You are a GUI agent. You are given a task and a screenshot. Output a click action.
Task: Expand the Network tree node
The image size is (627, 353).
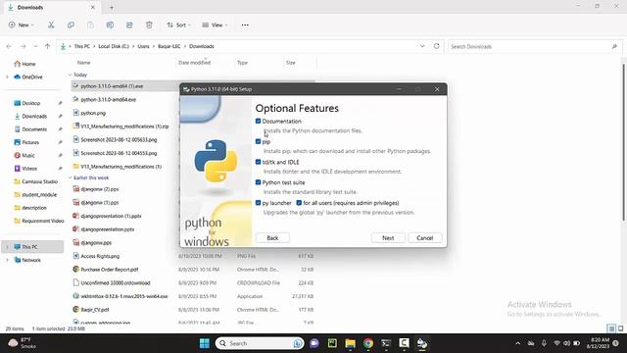7,260
